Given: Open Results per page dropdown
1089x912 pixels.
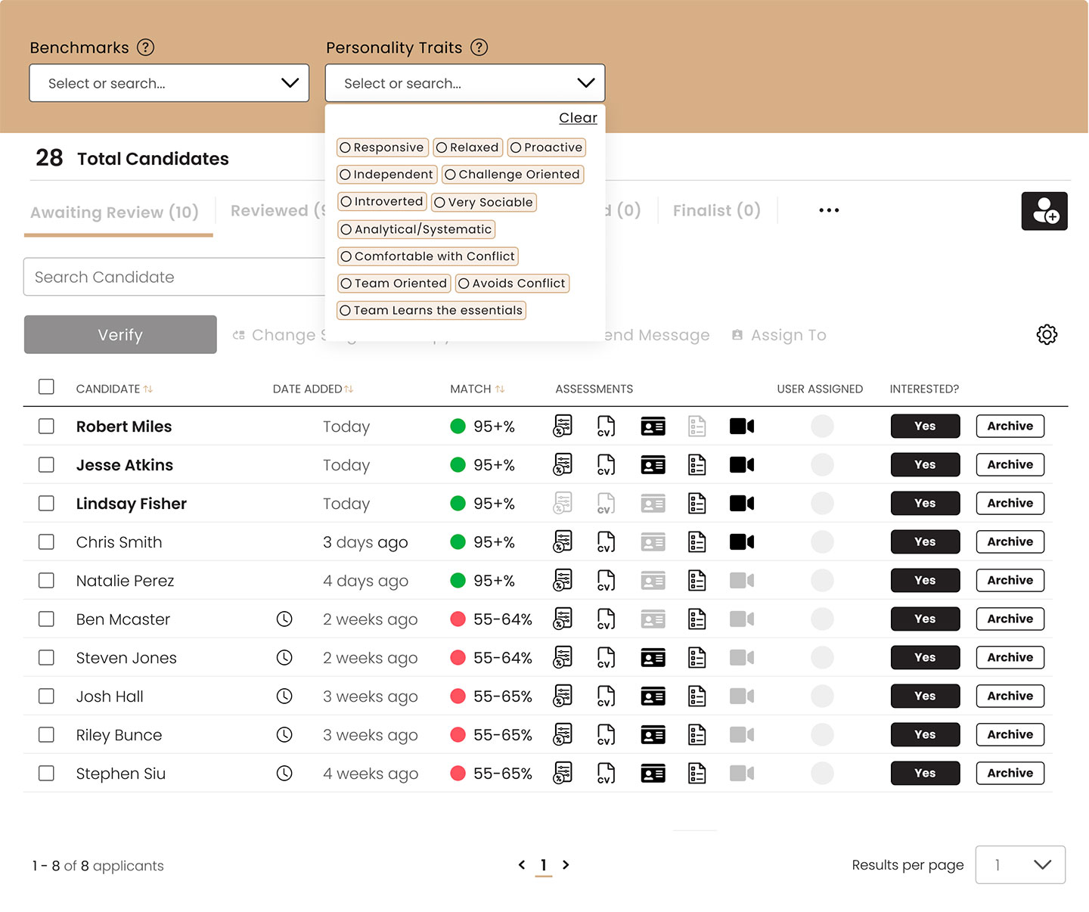Looking at the screenshot, I should (1020, 864).
